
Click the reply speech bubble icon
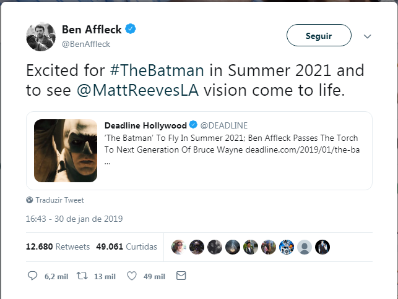coord(33,276)
